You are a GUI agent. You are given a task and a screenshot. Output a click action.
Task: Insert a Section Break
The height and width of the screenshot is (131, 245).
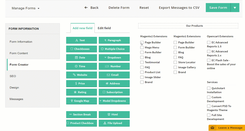pos(81,114)
